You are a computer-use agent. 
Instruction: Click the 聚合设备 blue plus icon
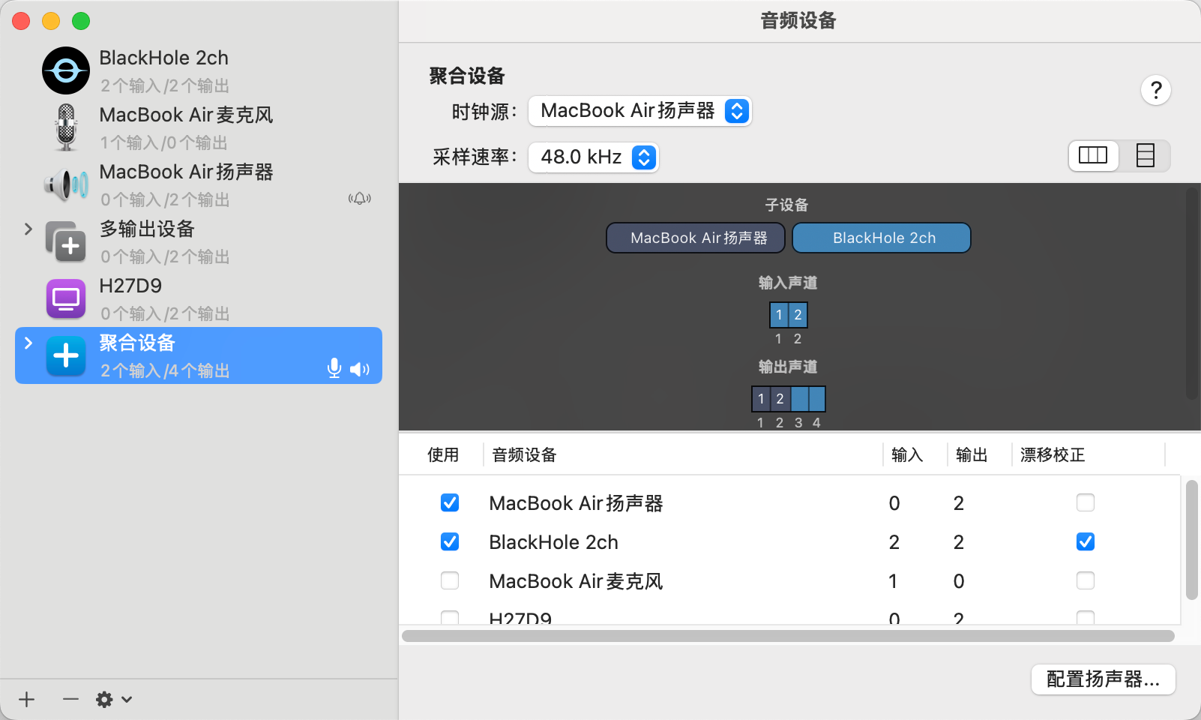click(66, 355)
